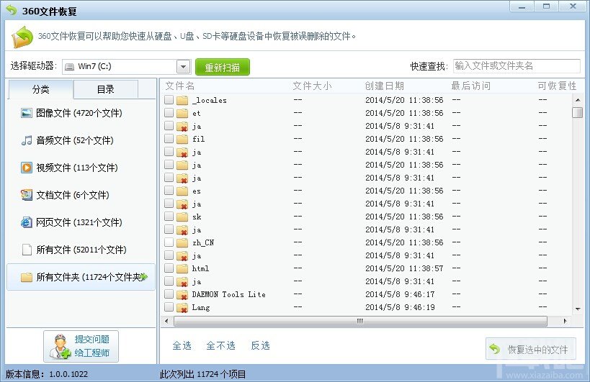Check the box for html folder
Screen dimensions: 590x382
pos(169,268)
